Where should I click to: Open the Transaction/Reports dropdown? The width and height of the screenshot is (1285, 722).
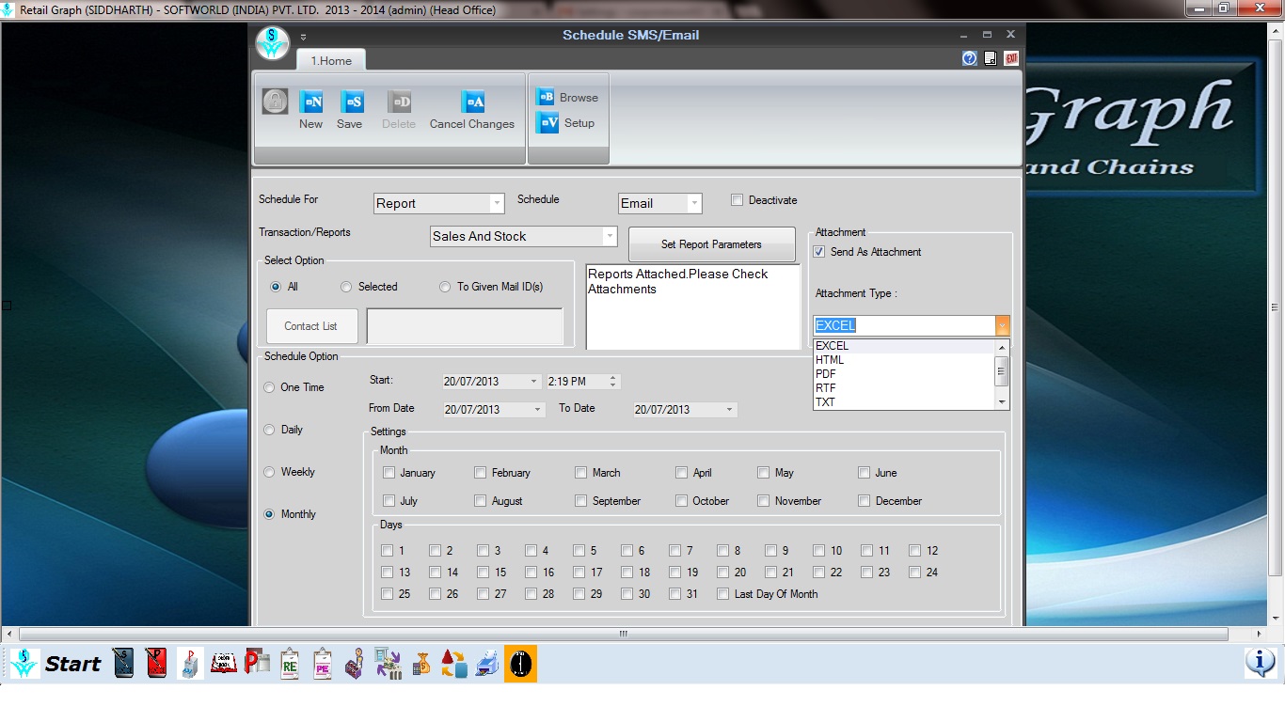(x=609, y=236)
